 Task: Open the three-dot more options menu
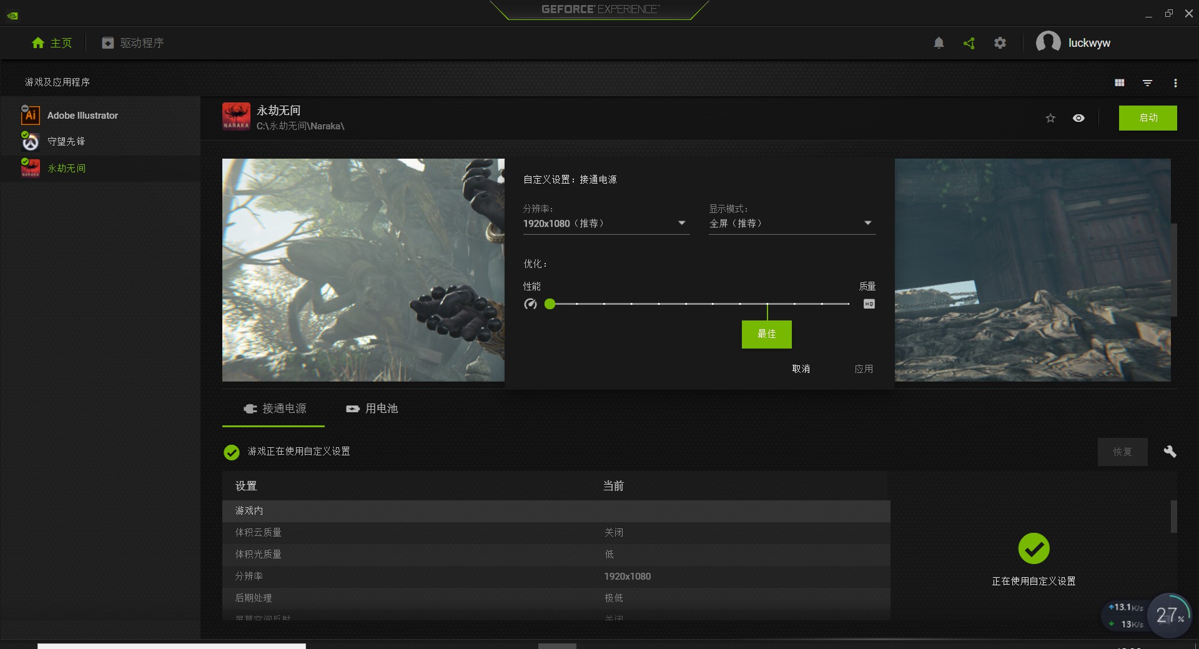pos(1175,82)
